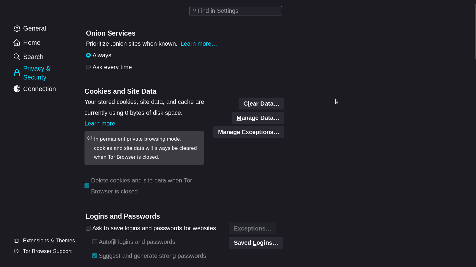476x267 pixels.
Task: Open Manage Exceptions dialog
Action: (248, 132)
